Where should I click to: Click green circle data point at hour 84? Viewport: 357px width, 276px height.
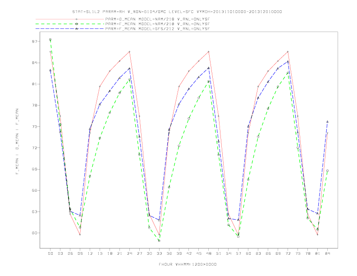click(x=327, y=170)
